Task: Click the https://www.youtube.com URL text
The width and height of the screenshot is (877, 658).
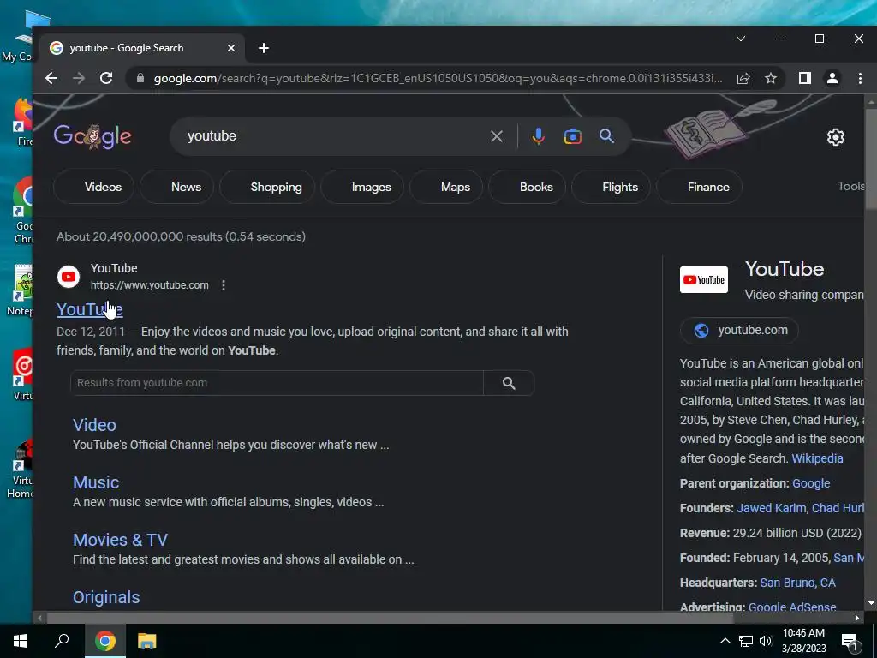Action: pyautogui.click(x=149, y=285)
